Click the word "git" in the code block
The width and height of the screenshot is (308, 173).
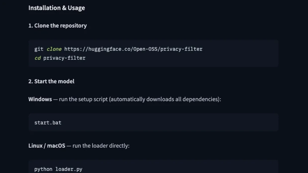39,49
